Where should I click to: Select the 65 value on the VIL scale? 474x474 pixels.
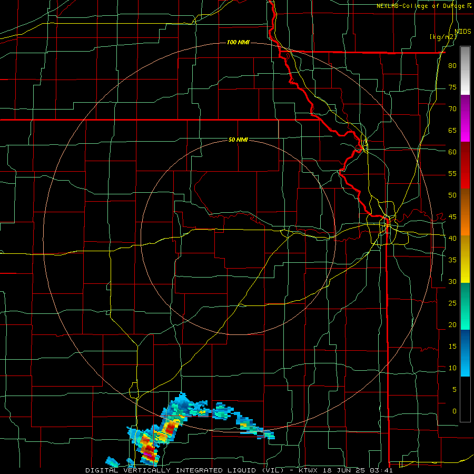coord(452,130)
